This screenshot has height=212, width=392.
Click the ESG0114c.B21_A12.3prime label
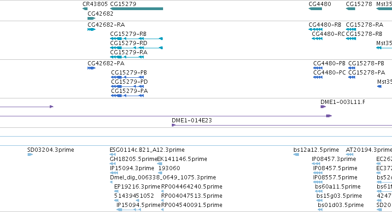(x=147, y=150)
